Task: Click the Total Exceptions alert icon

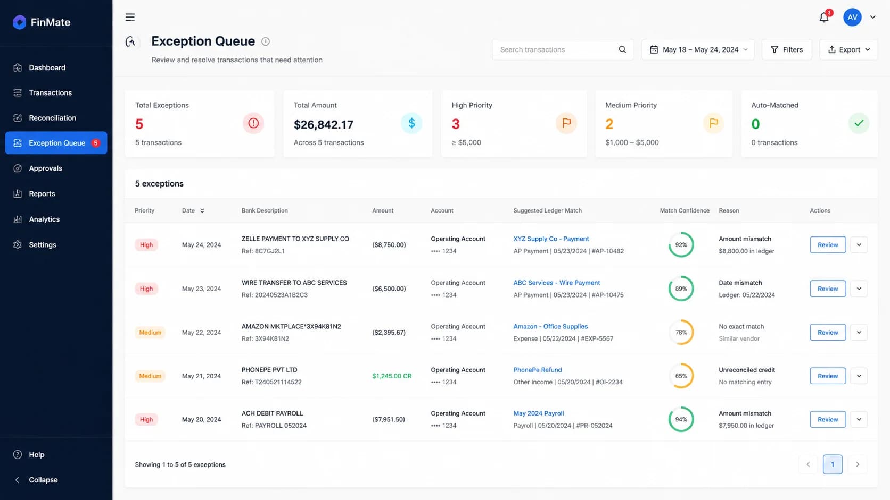Action: point(253,123)
